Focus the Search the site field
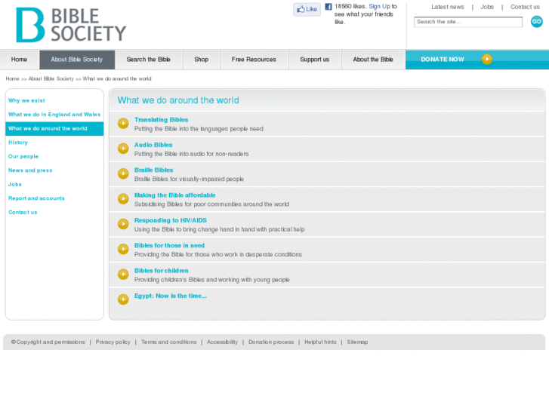The width and height of the screenshot is (549, 411). click(x=468, y=22)
